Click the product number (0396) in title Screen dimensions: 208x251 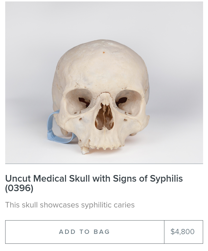point(19,188)
